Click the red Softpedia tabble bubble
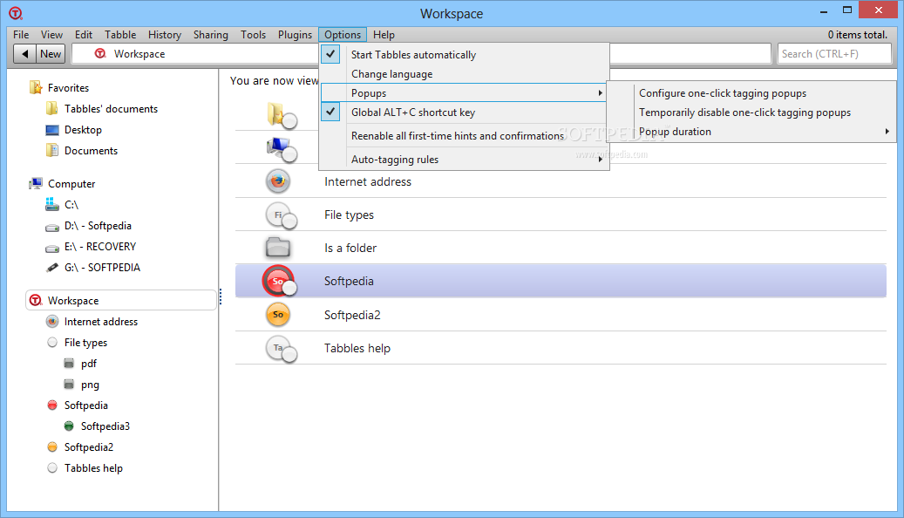904x518 pixels. point(280,282)
